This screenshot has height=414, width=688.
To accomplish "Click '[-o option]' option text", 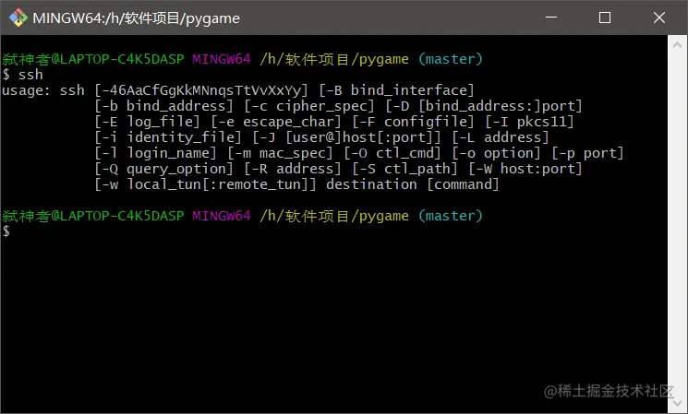I will 496,153.
